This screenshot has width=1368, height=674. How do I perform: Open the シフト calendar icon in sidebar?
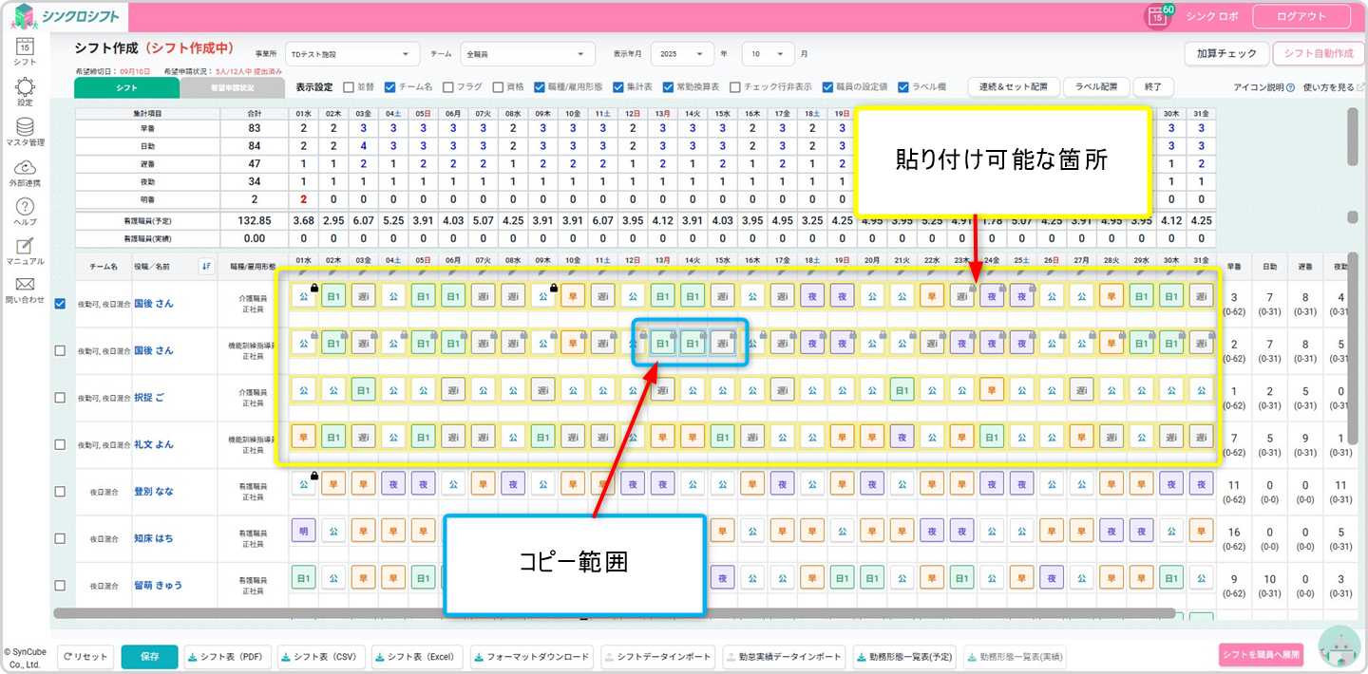pyautogui.click(x=25, y=46)
